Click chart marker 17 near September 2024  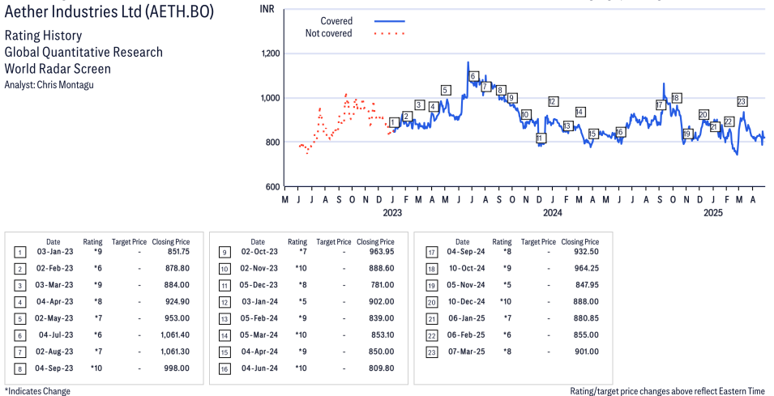coord(661,104)
